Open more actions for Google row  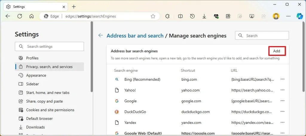(282, 101)
